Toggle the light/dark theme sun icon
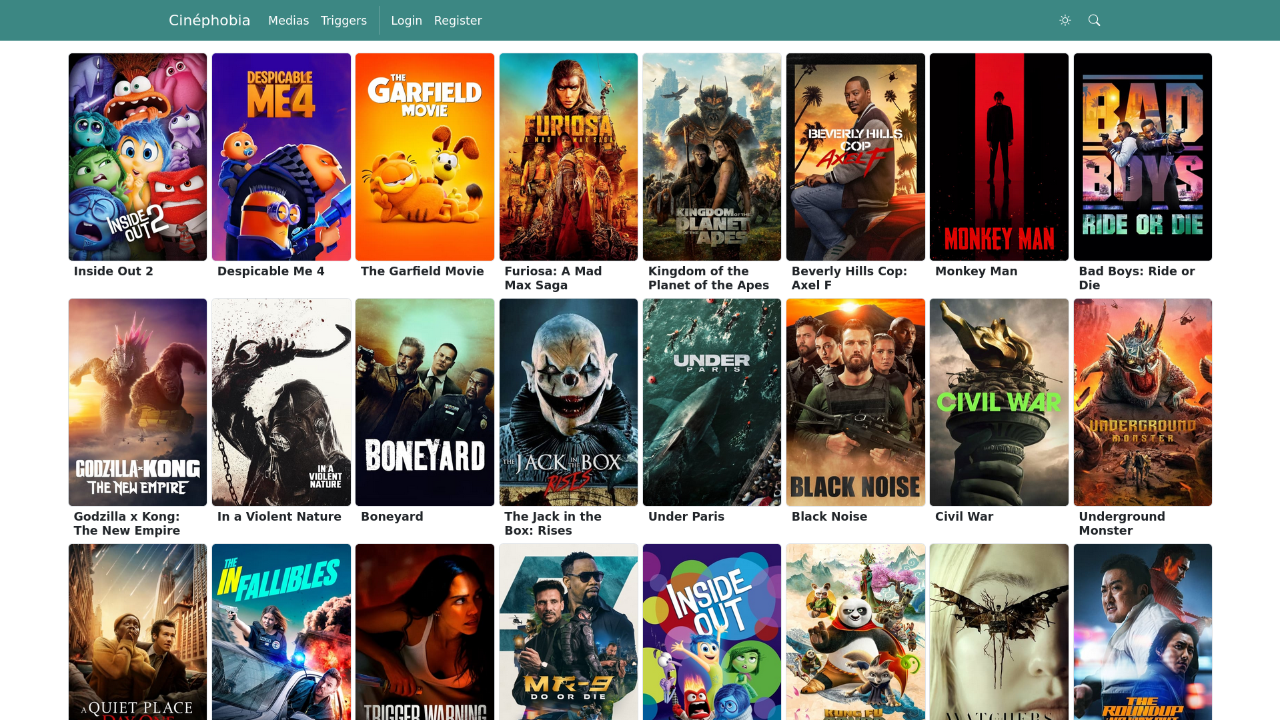 pyautogui.click(x=1065, y=21)
